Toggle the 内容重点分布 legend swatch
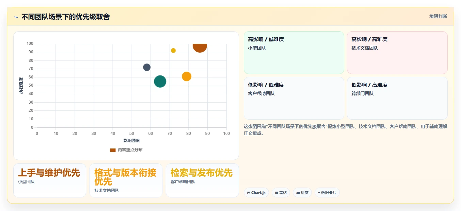Screen dimensions: 461x211 (113, 150)
